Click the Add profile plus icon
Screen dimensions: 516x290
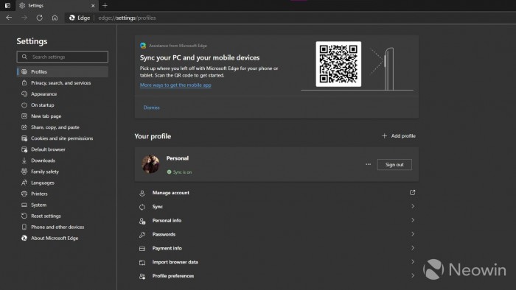[x=384, y=135]
